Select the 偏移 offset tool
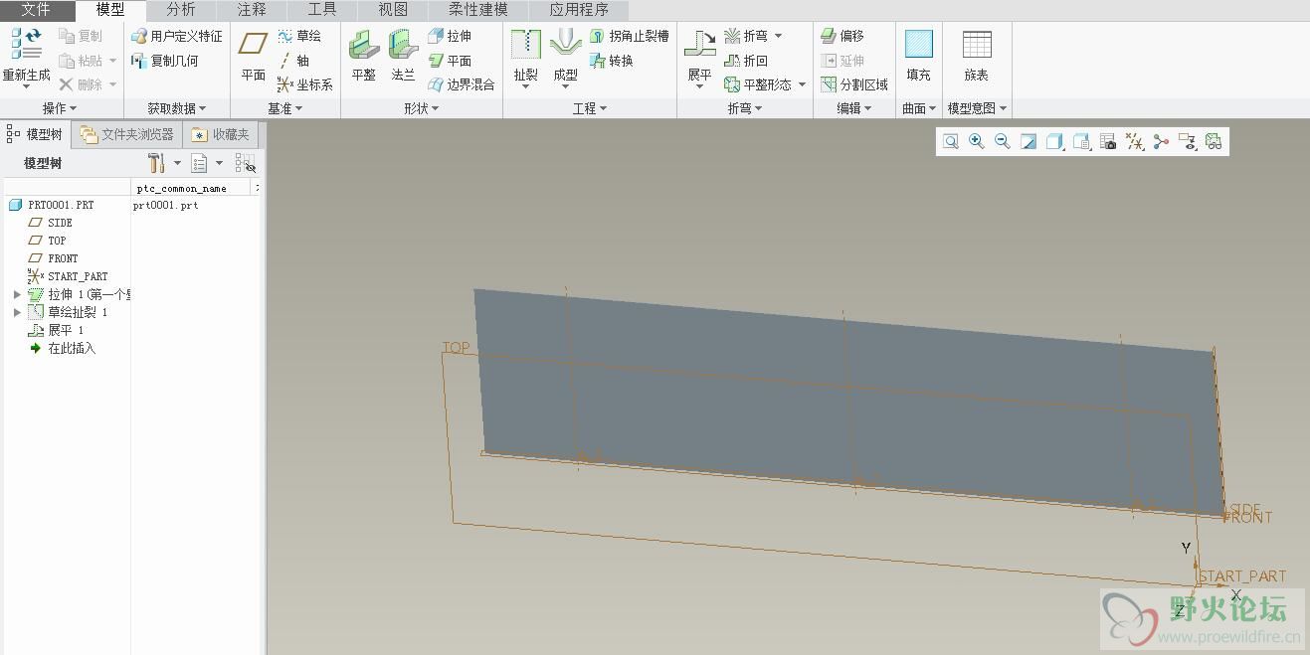This screenshot has width=1310, height=655. click(x=842, y=36)
